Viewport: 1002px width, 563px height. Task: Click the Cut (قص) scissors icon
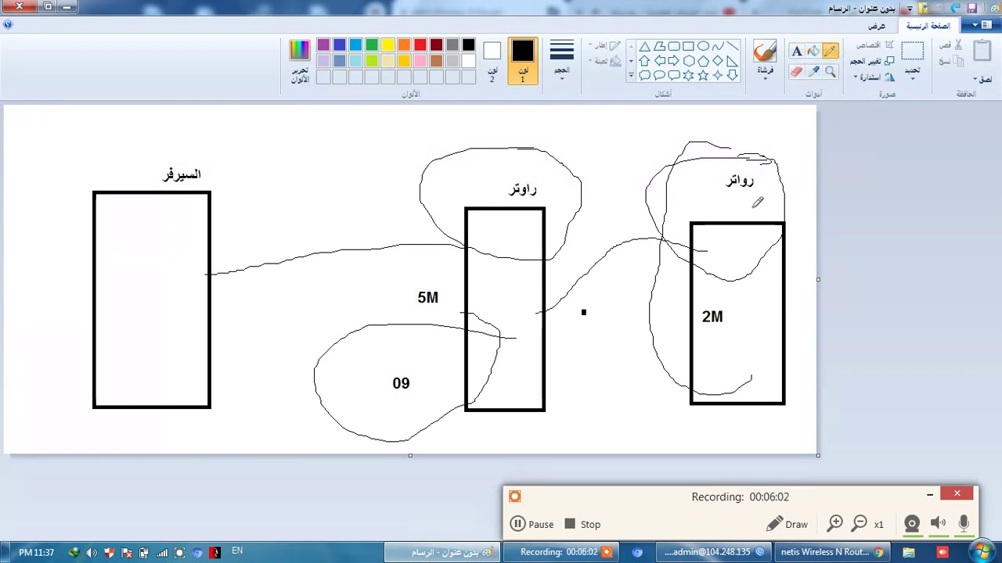tap(957, 45)
